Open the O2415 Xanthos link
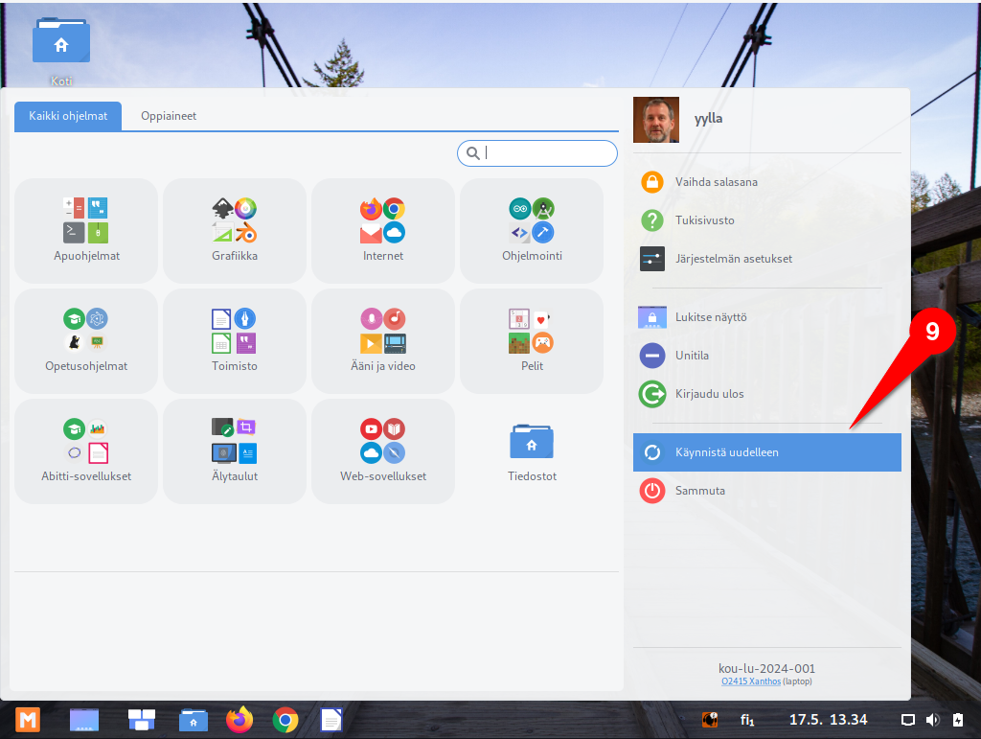 751,681
